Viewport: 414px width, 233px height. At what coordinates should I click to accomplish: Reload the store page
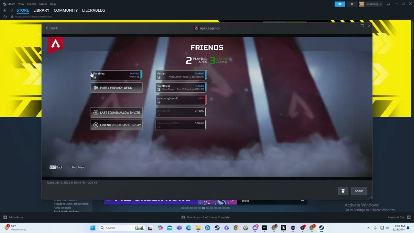[x=5, y=17]
